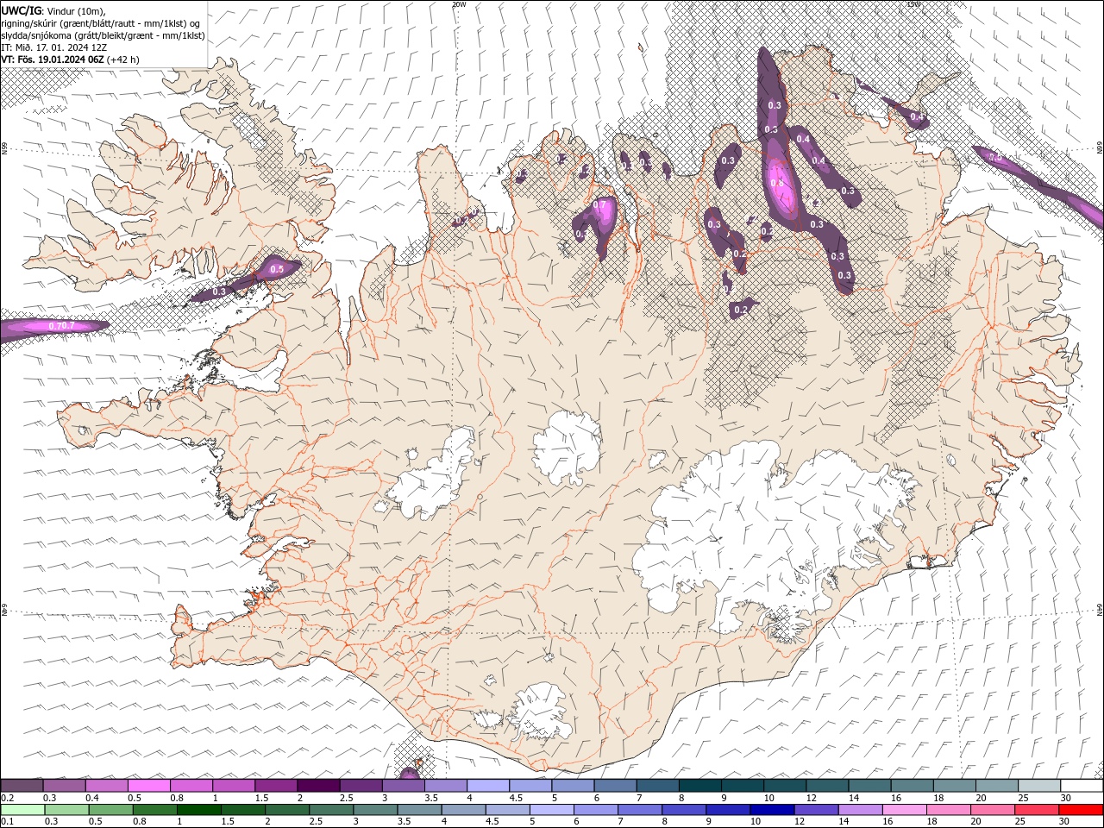Screen dimensions: 1104x828
Task: Click the '0.8' value in the bright pink snow core
Action: coord(776,183)
